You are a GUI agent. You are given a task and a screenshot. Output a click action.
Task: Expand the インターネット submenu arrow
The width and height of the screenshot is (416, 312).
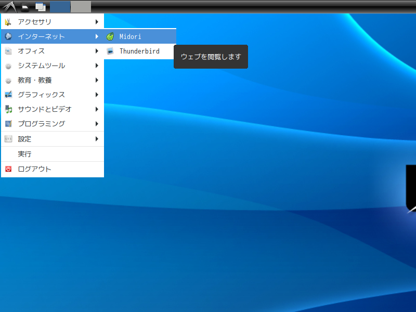point(97,36)
